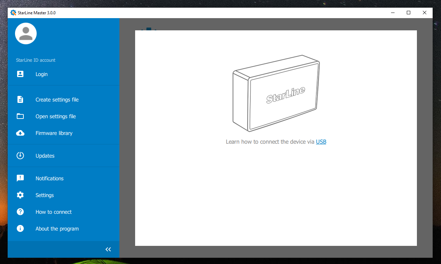441x264 pixels.
Task: Choose Open settings file
Action: pyautogui.click(x=64, y=116)
